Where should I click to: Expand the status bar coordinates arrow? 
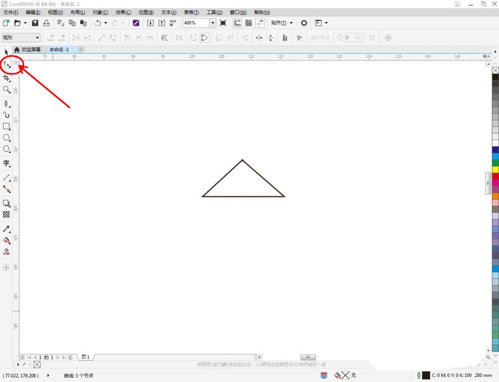coord(48,376)
